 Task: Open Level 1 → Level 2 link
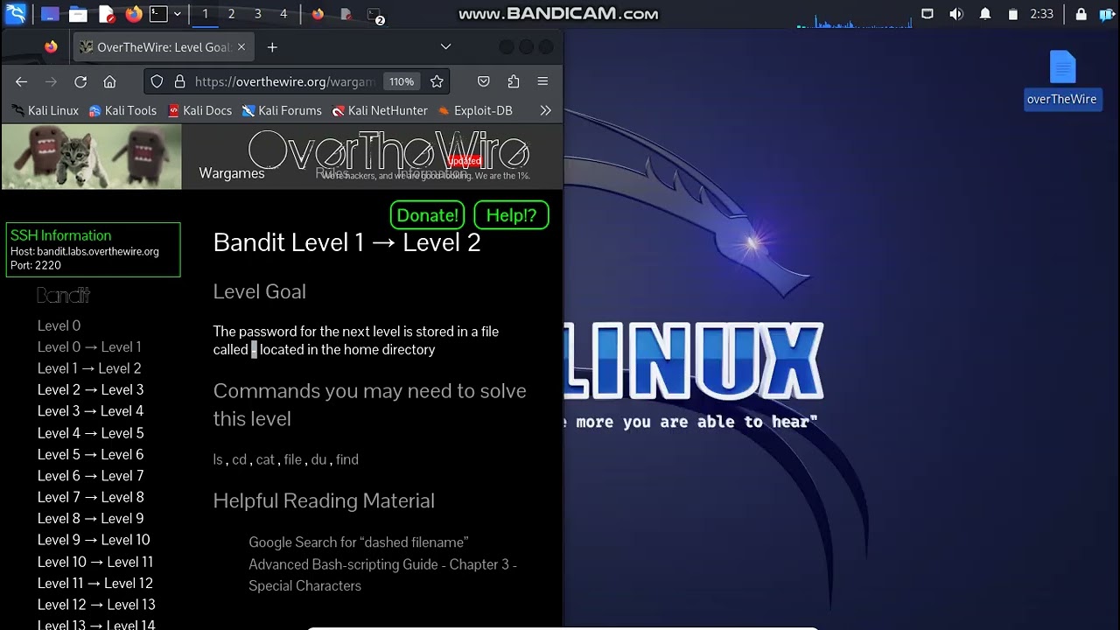tap(89, 368)
